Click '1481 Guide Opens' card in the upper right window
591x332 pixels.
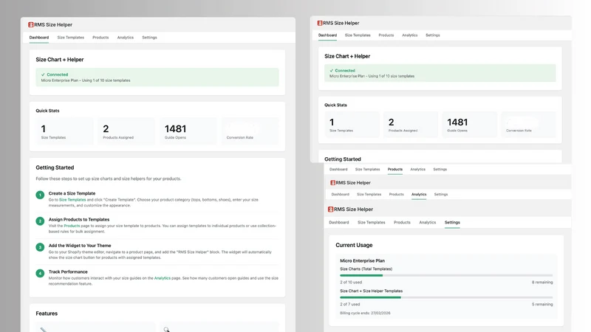coord(469,125)
